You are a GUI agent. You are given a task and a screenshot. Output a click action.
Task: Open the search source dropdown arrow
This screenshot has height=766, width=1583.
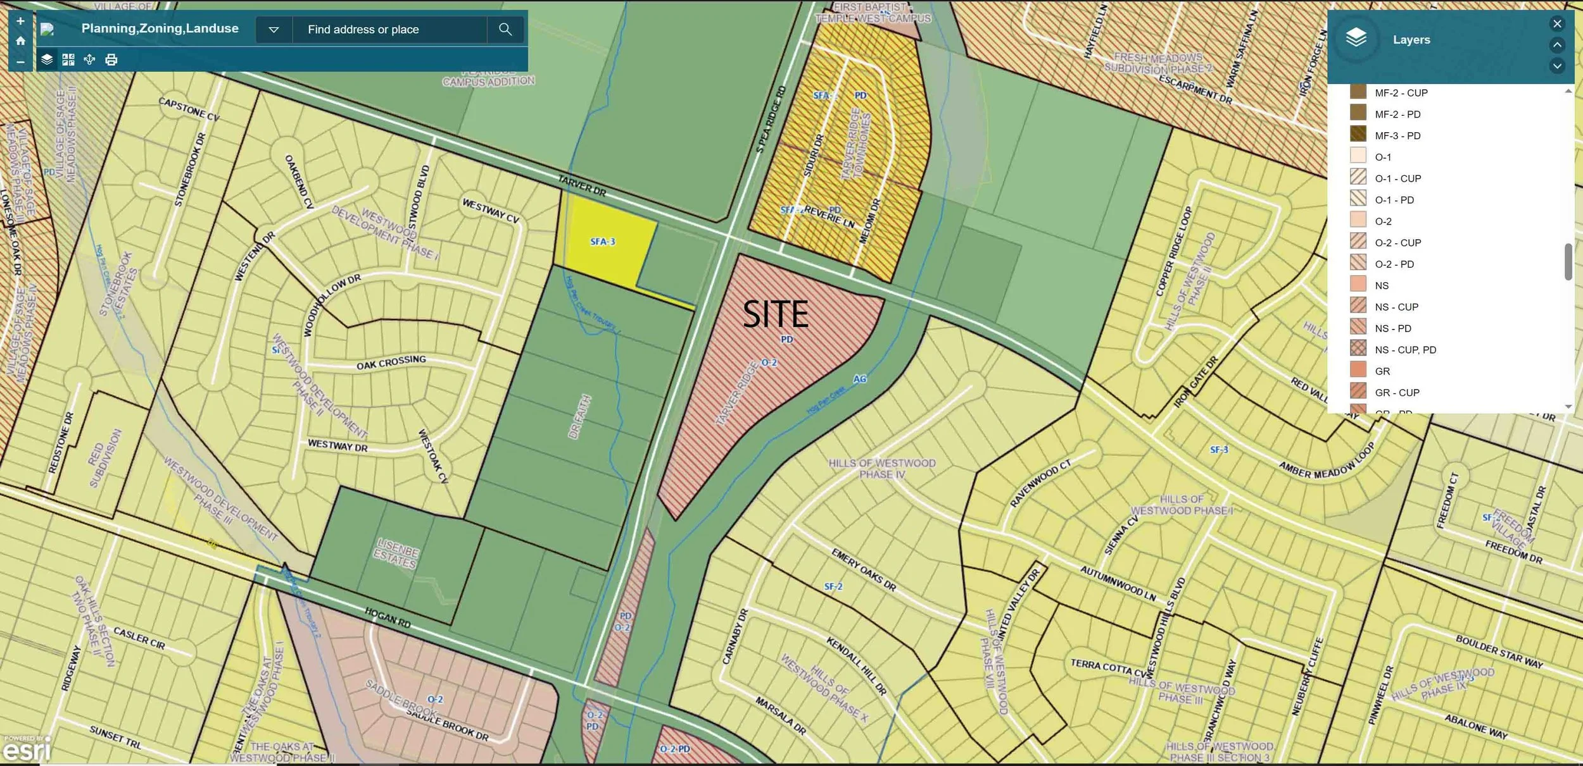(274, 29)
